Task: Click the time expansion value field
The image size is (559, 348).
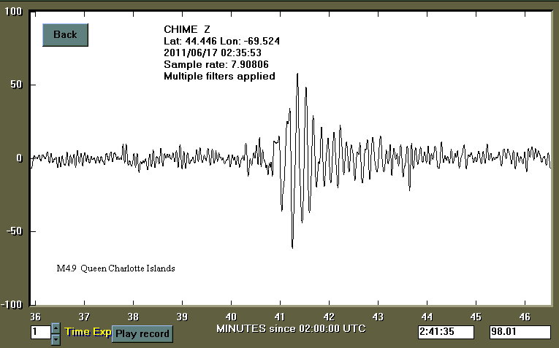Action: click(39, 333)
